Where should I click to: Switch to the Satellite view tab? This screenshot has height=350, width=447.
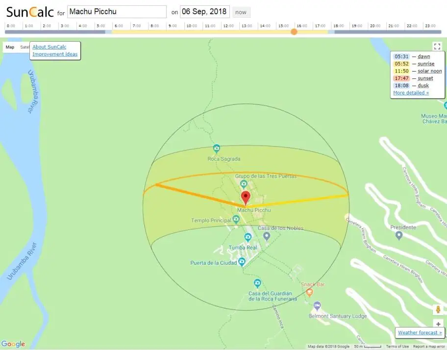[25, 47]
